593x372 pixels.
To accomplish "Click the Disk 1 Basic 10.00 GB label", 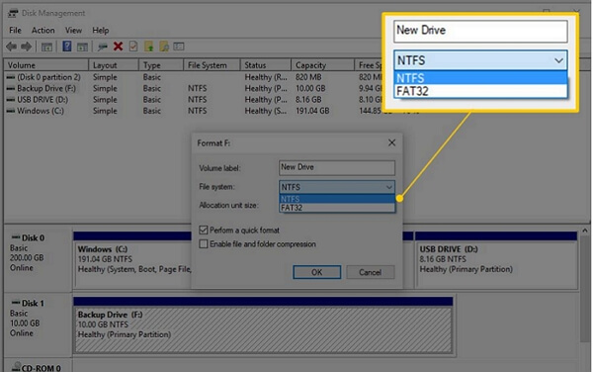I will [38, 324].
